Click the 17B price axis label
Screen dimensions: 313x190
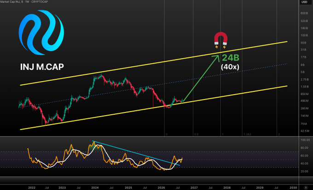coord(303,57)
